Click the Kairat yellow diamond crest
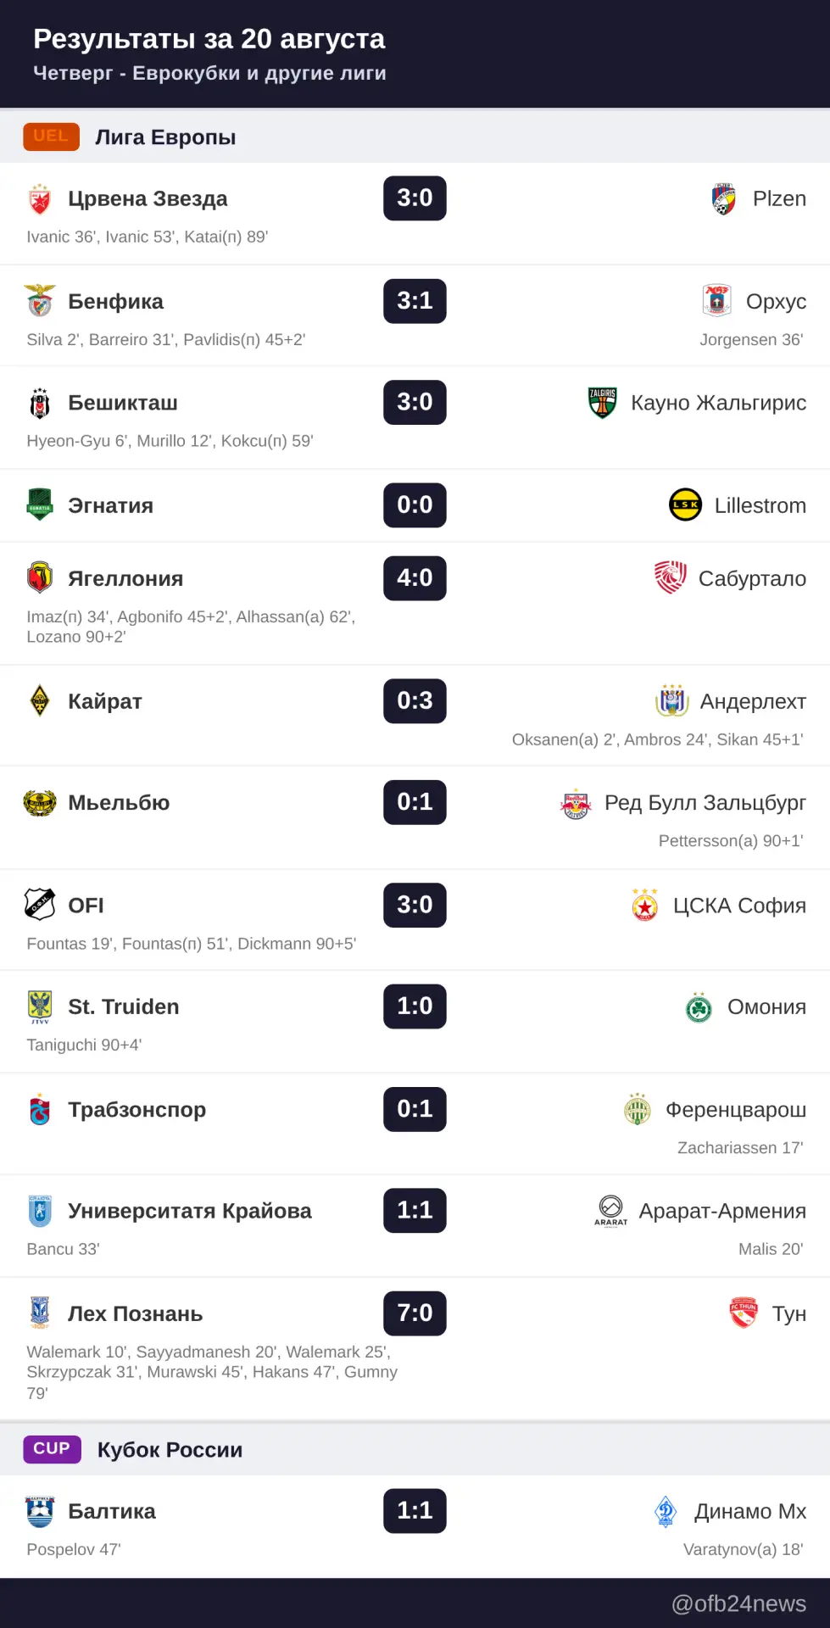This screenshot has width=830, height=1628. click(x=40, y=701)
